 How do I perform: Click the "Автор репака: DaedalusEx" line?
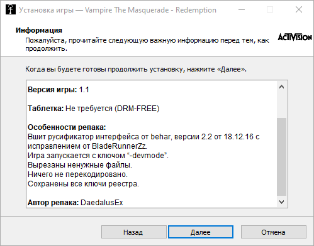pyautogui.click(x=76, y=203)
